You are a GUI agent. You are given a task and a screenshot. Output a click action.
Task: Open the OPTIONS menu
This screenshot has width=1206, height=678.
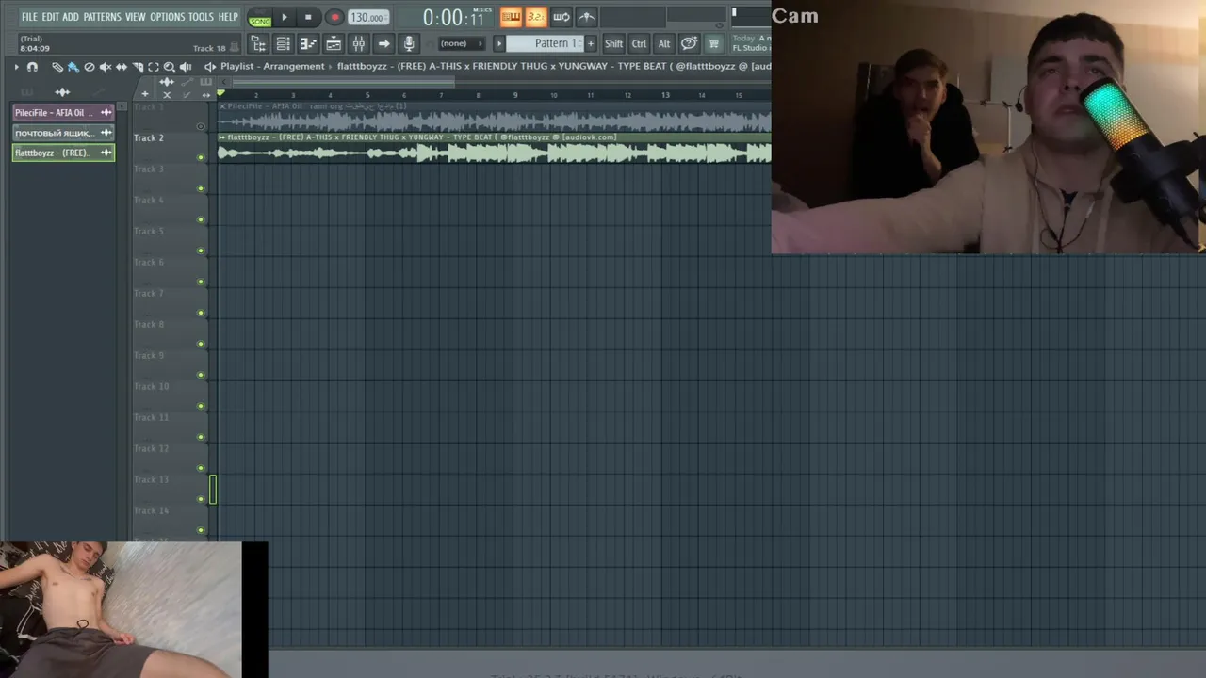tap(168, 17)
